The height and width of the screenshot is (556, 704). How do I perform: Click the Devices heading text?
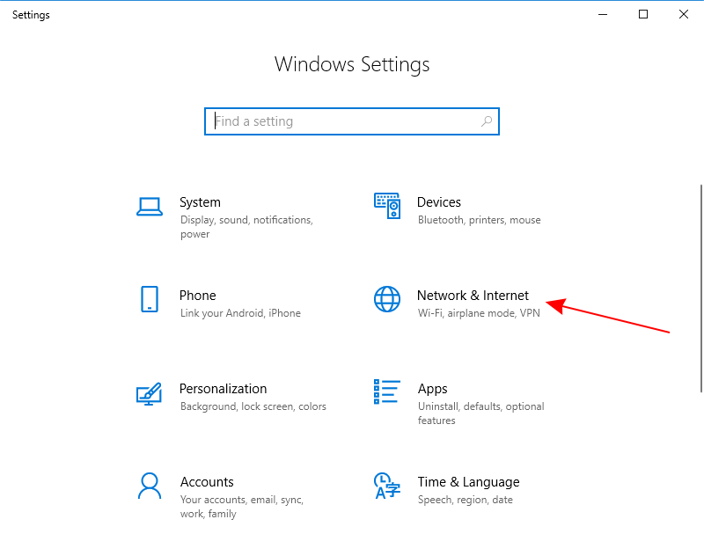point(439,202)
